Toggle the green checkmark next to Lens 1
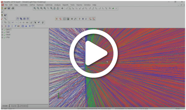 [x=5, y=30]
